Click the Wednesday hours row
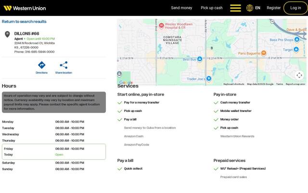 coord(54,134)
